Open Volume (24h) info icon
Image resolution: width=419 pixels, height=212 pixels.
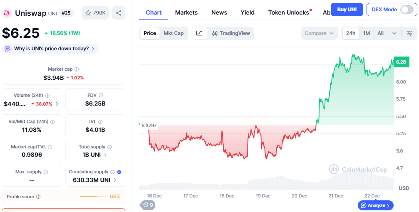click(47, 96)
